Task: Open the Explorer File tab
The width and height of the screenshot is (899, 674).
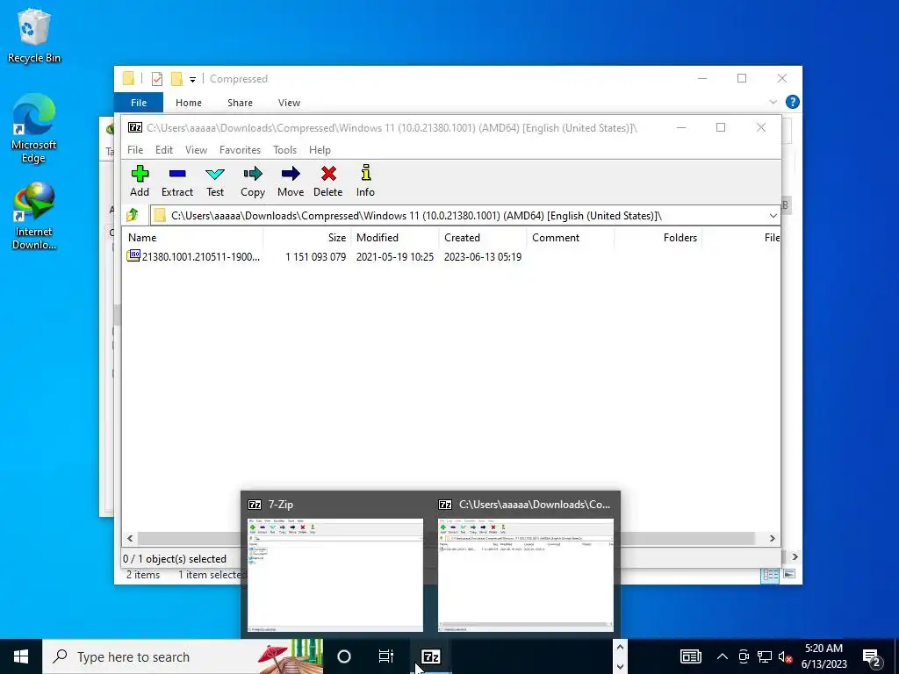Action: click(139, 103)
